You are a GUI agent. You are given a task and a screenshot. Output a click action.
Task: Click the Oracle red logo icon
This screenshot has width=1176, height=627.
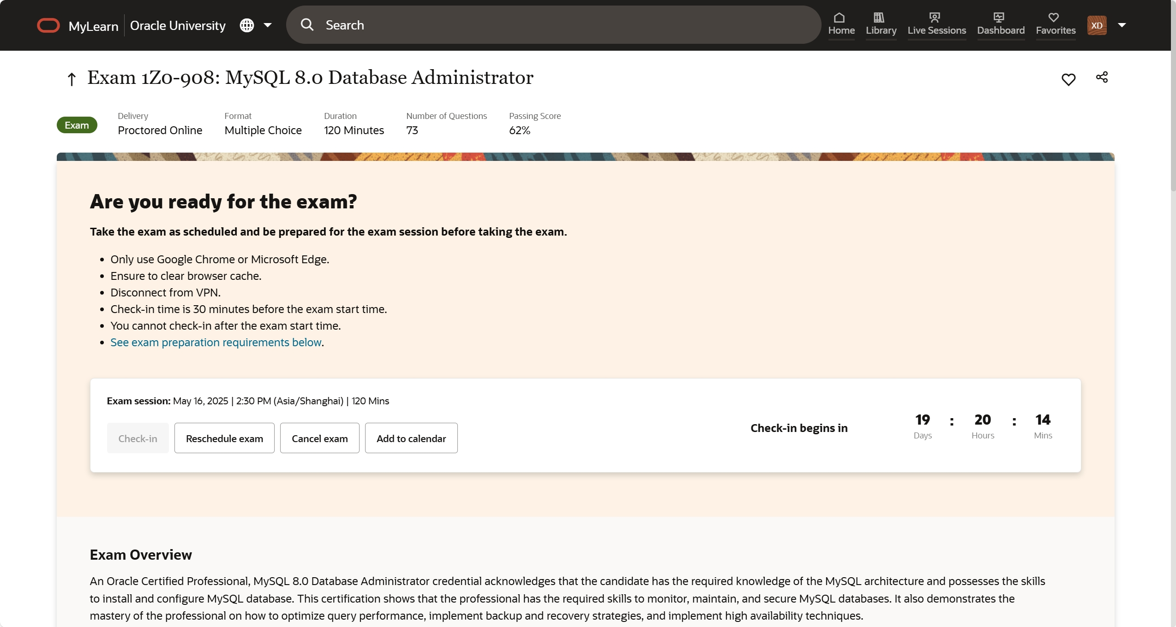point(48,25)
